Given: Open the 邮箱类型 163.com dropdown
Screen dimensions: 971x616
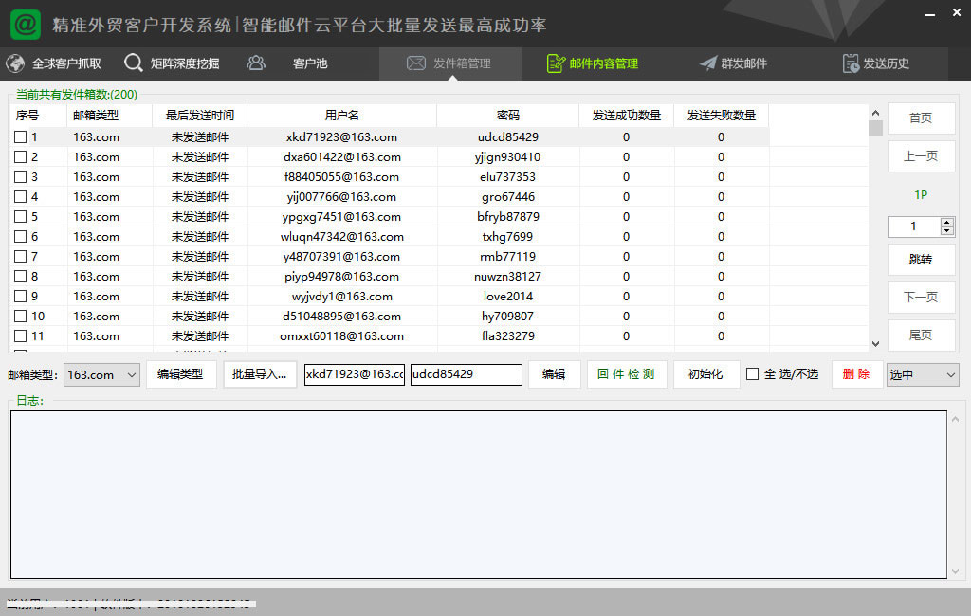Looking at the screenshot, I should pos(102,375).
